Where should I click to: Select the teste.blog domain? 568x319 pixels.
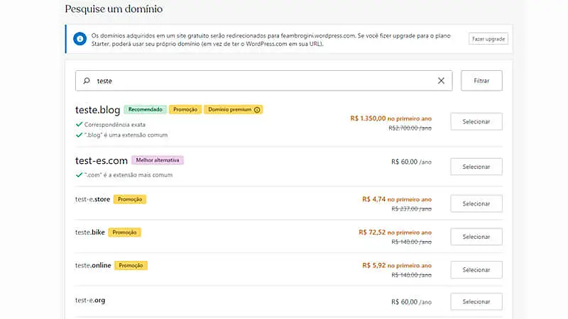[x=476, y=121]
